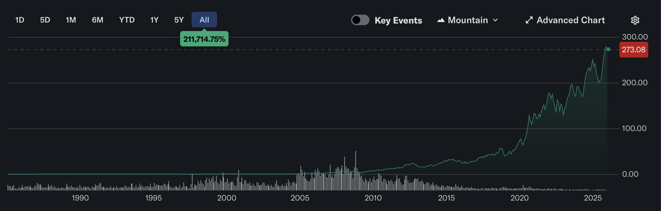
Task: Click the 273.08 current price tag
Action: (x=634, y=50)
